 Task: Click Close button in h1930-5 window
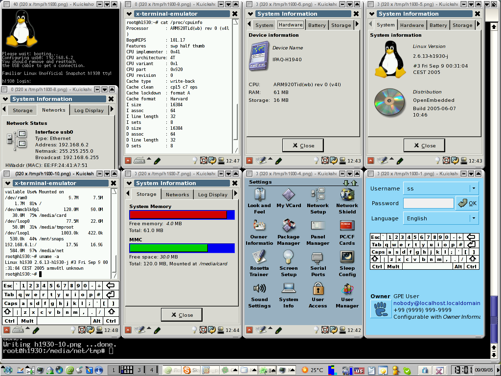click(x=424, y=145)
